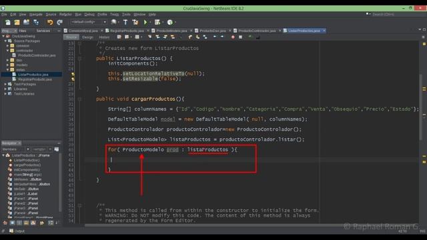Open the Members dropdown in Navigator
The width and height of the screenshot is (427, 240).
[x=15, y=149]
